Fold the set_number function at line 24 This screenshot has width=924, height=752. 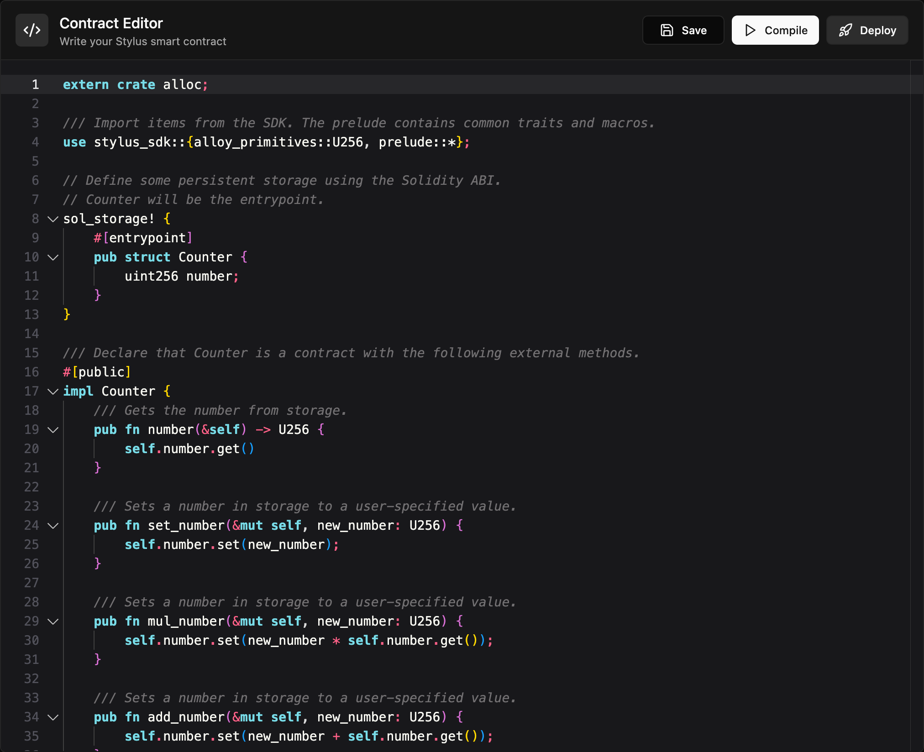click(53, 526)
